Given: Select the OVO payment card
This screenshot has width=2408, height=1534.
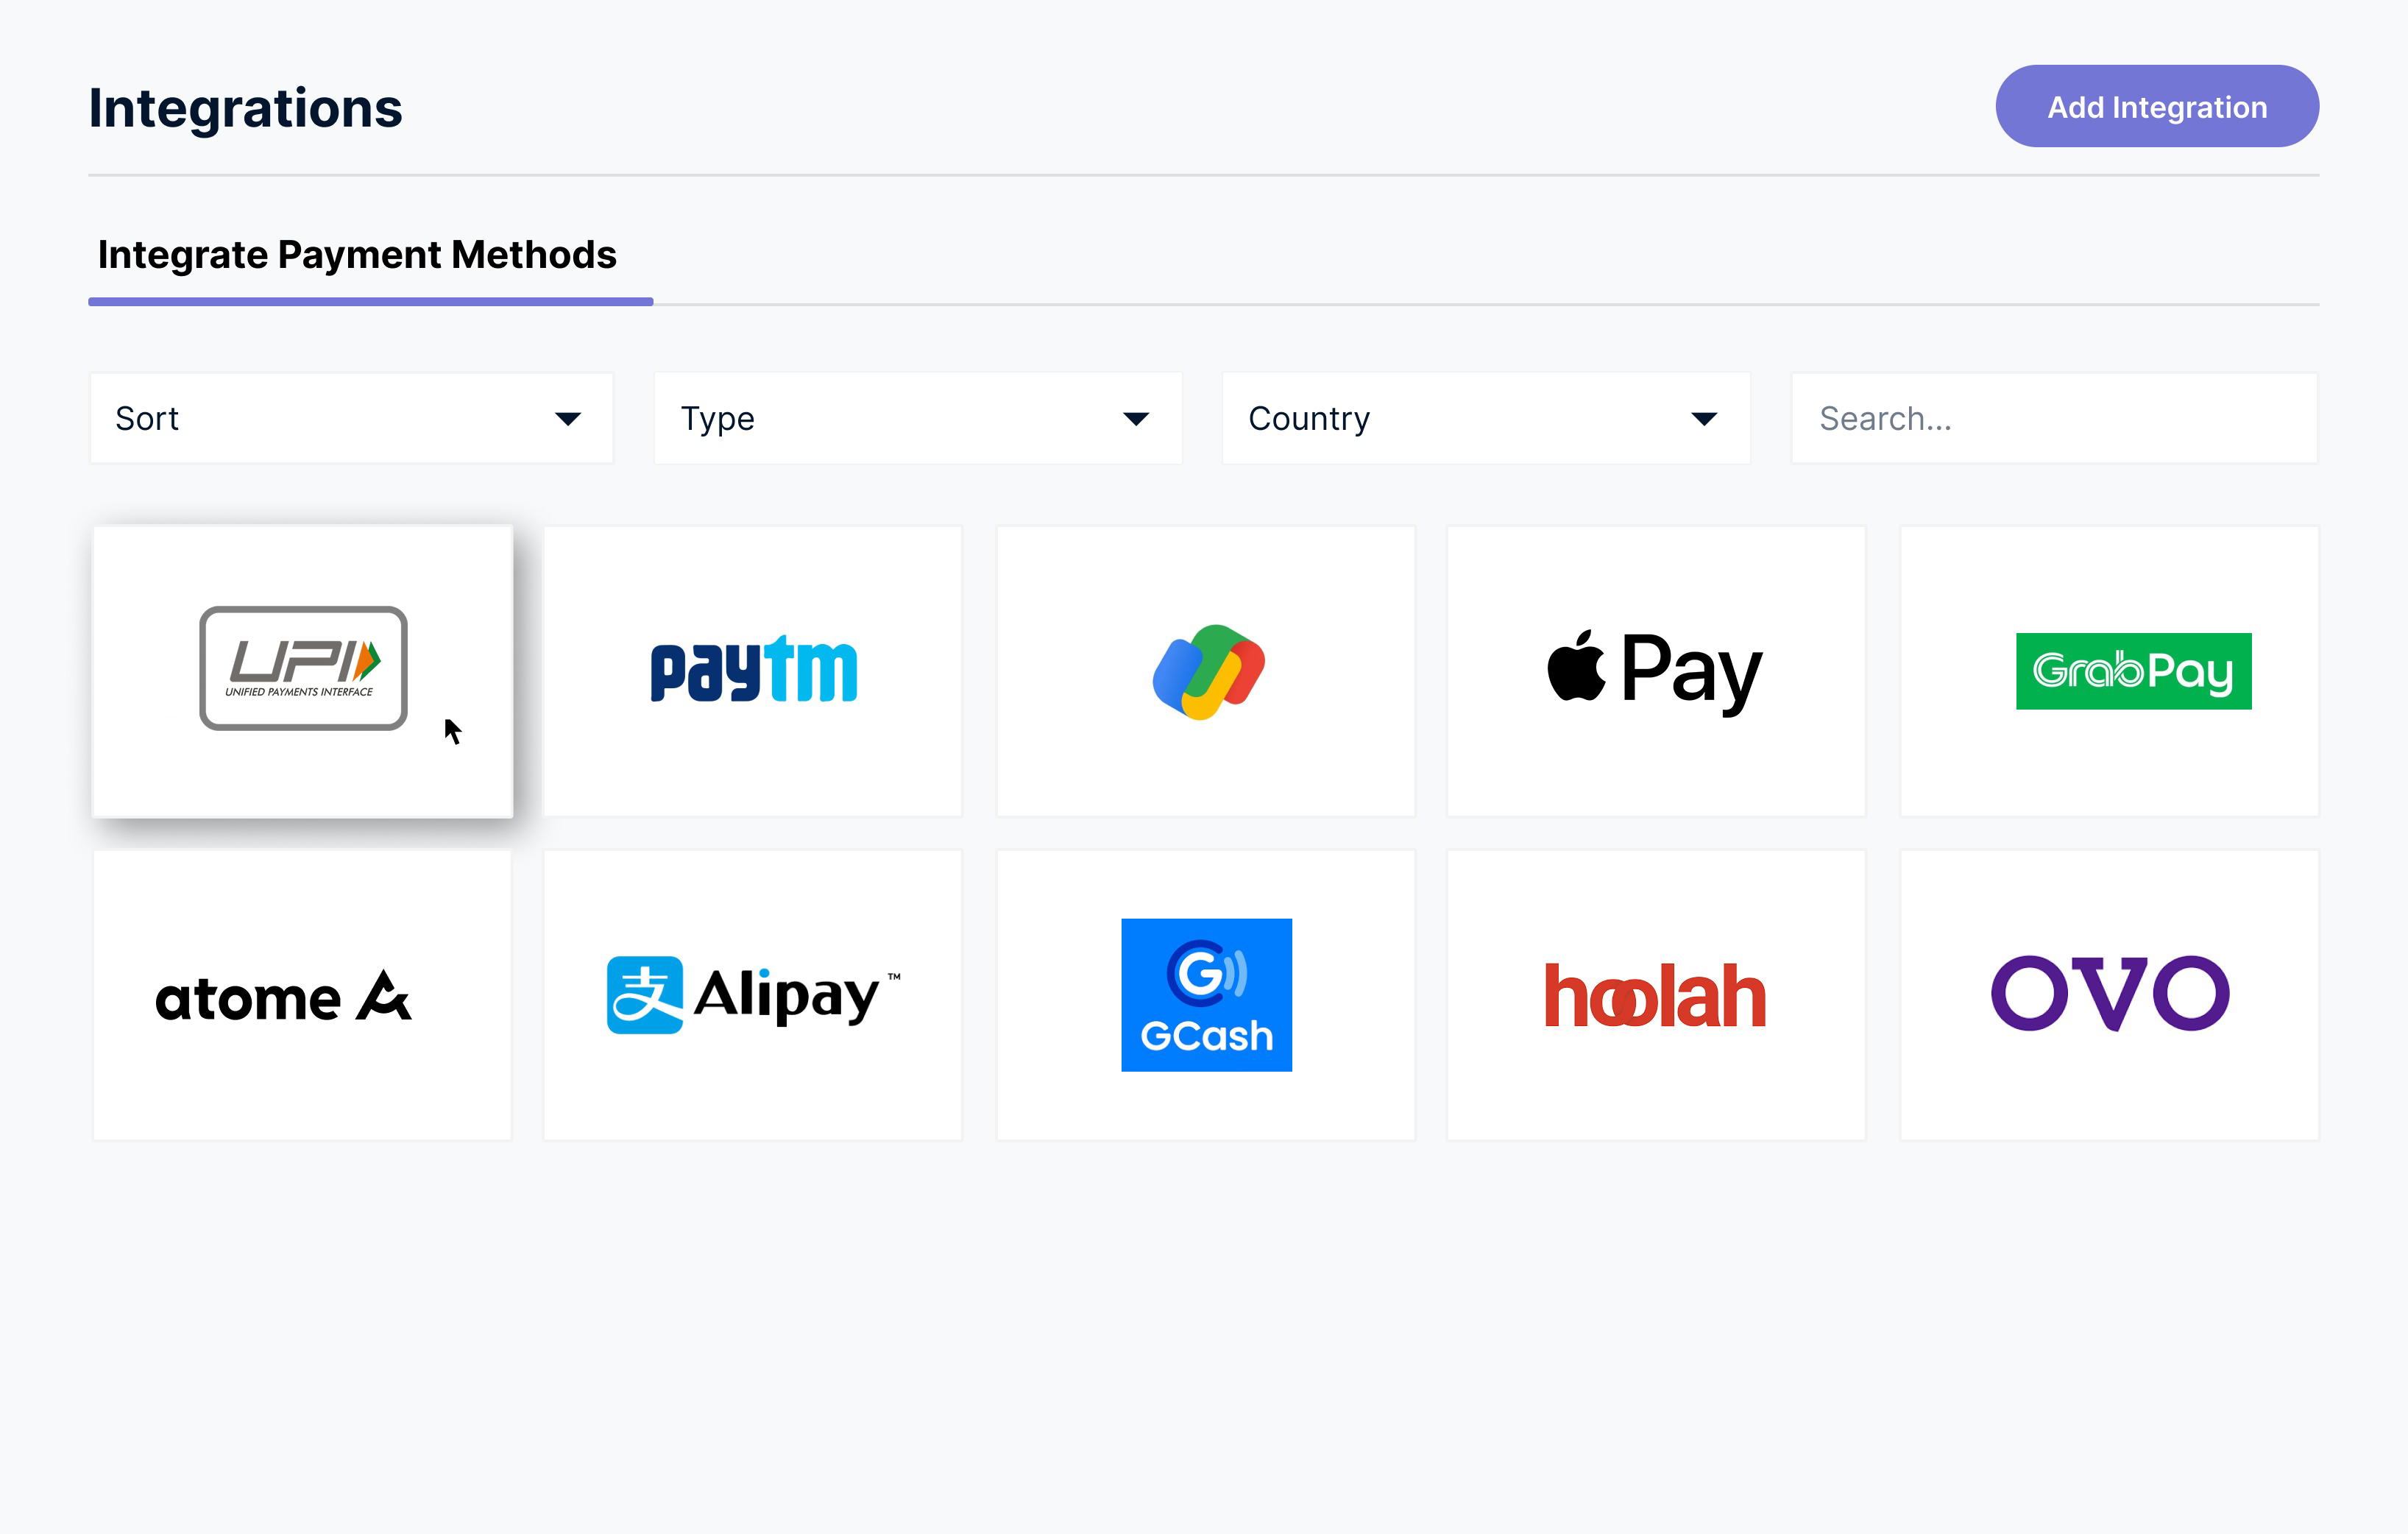Looking at the screenshot, I should pos(2109,995).
